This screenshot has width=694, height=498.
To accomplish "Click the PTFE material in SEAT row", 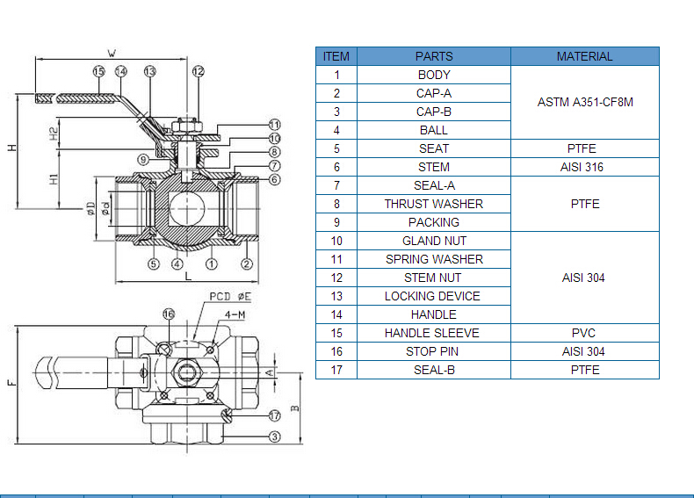I will 585,148.
